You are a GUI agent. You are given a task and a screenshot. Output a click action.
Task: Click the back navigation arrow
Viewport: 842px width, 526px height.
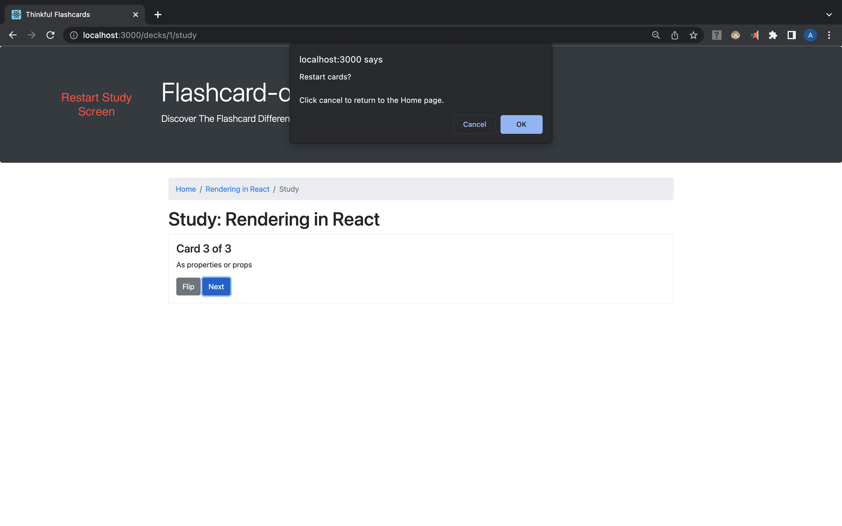(13, 35)
